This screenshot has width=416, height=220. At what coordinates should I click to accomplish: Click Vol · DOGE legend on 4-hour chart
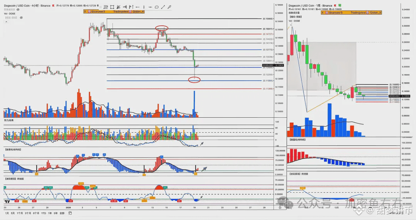click(10, 13)
